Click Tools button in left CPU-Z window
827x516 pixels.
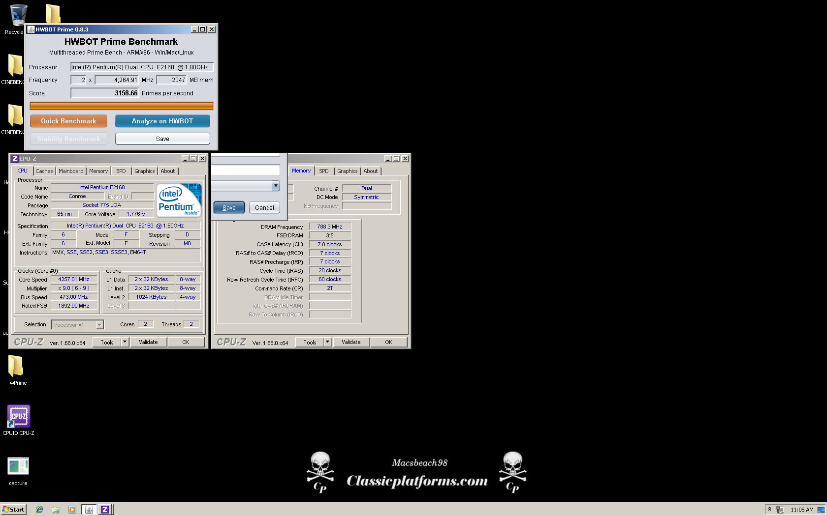click(x=107, y=342)
